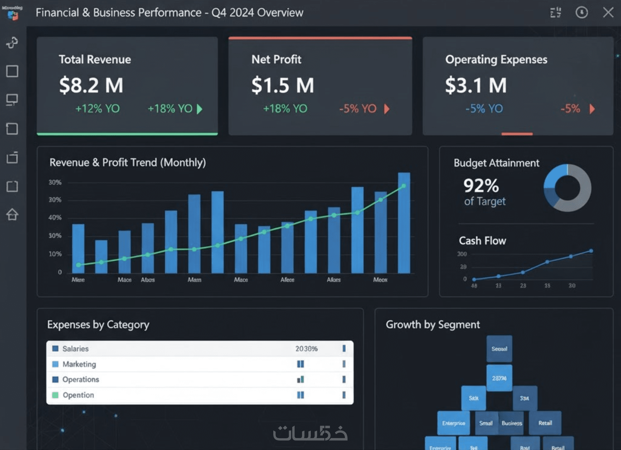621x450 pixels.
Task: Click the home icon in sidebar
Action: tap(12, 215)
